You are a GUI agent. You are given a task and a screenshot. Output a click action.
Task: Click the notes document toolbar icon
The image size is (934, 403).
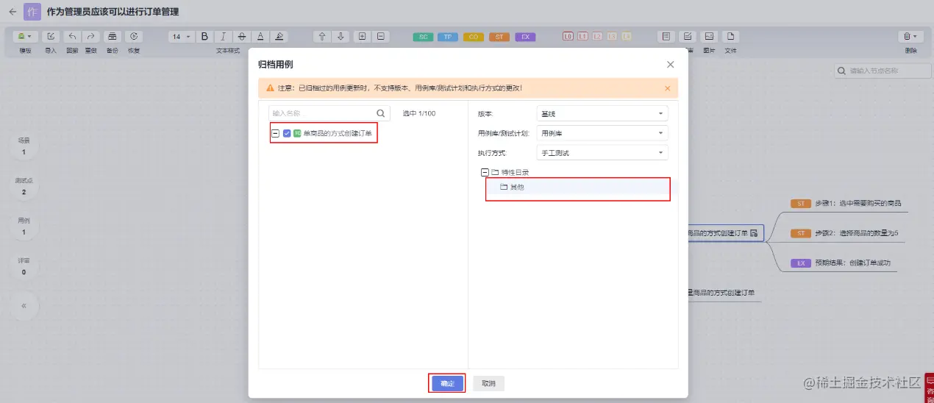click(666, 36)
